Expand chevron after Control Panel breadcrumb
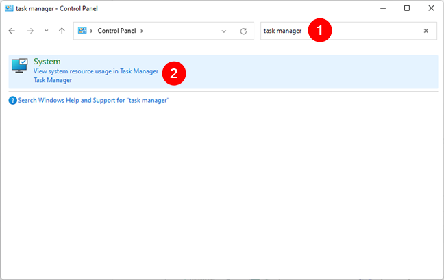444x280 pixels. pyautogui.click(x=142, y=31)
